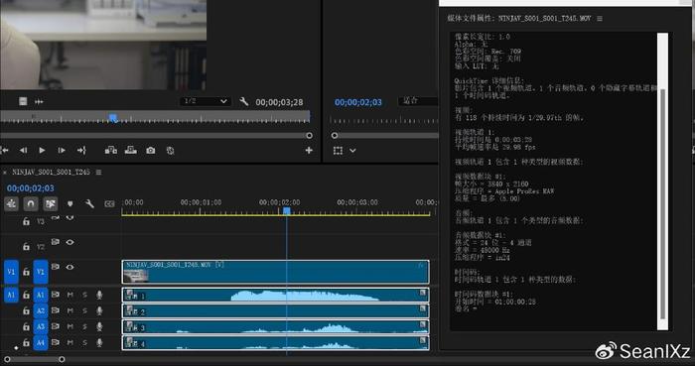Toggle sync lock on track A3
Screen dimensions: 695x366
click(x=56, y=326)
